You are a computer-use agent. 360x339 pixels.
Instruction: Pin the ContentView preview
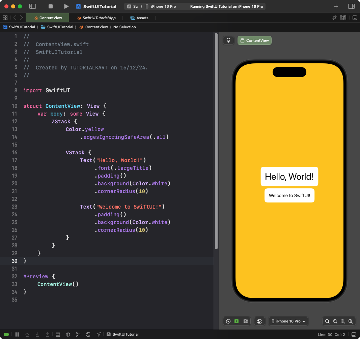(x=228, y=40)
